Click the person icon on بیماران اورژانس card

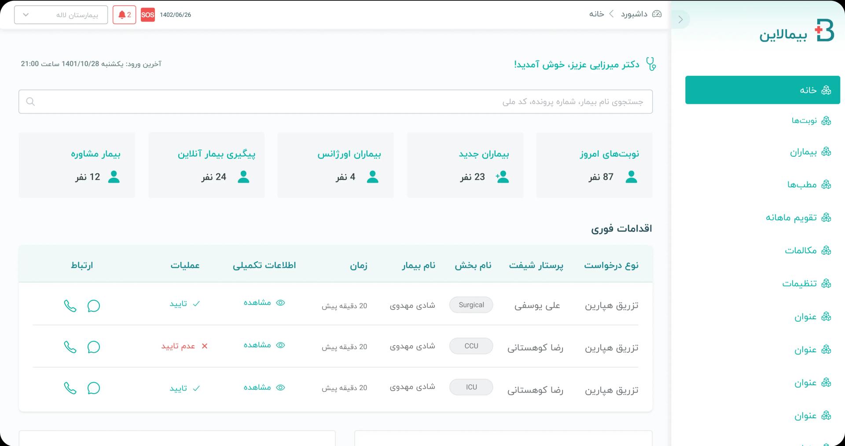pos(372,177)
